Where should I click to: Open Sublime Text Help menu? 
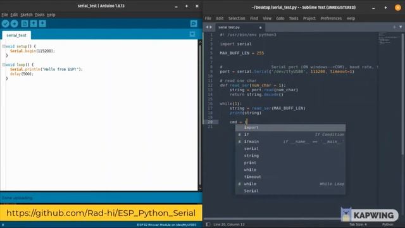(x=351, y=18)
